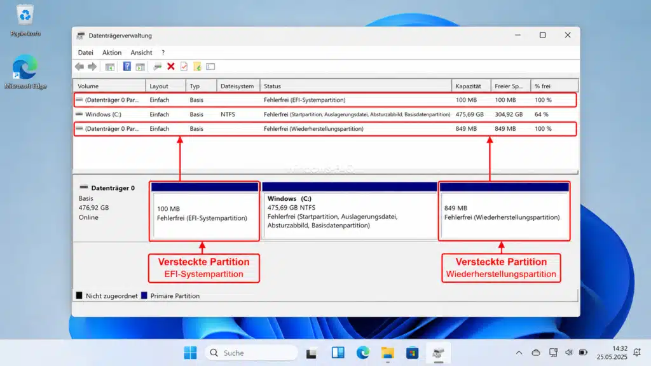Show or hide the console tree icon
Screen dimensions: 651x366
(x=109, y=66)
